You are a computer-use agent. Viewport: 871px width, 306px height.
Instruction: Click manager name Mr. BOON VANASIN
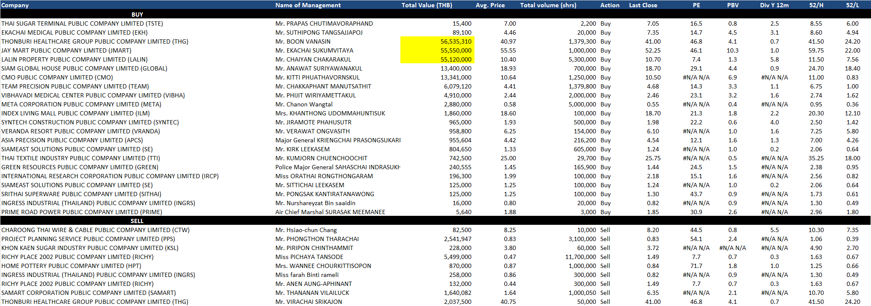(303, 41)
